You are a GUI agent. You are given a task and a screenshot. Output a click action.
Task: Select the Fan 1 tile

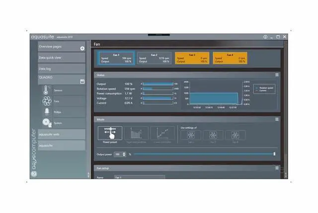pyautogui.click(x=116, y=58)
